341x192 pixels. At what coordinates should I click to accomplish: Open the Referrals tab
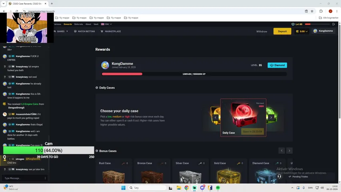(x=78, y=24)
